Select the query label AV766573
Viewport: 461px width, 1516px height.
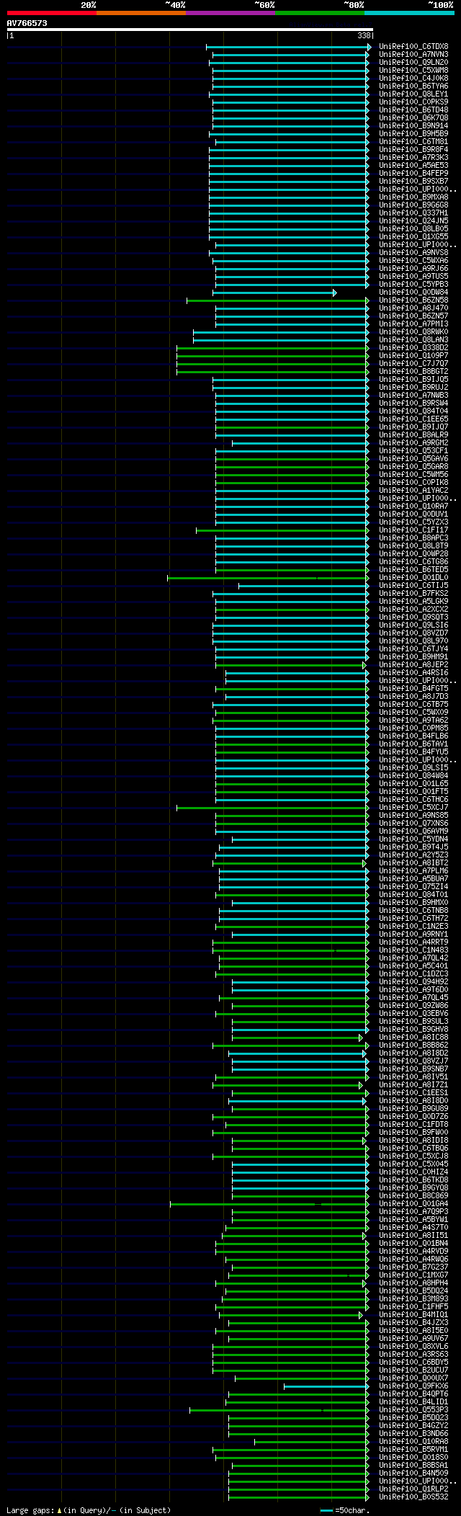click(x=27, y=23)
